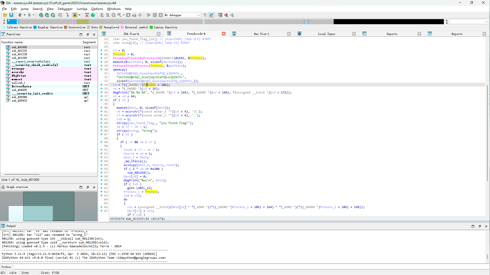Toggle breakpoint dot on line 56
The height and width of the screenshot is (275, 490).
click(x=102, y=169)
